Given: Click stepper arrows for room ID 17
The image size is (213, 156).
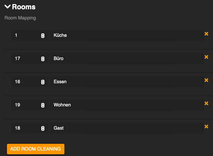Looking at the screenshot, I should pyautogui.click(x=43, y=59).
